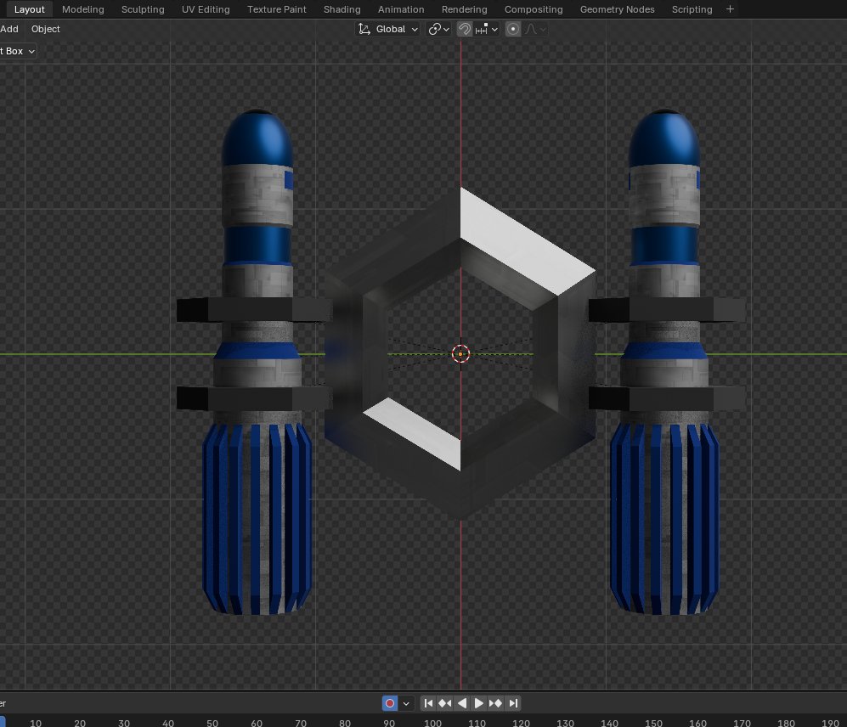
Task: Open the Add menu
Action: pos(9,29)
